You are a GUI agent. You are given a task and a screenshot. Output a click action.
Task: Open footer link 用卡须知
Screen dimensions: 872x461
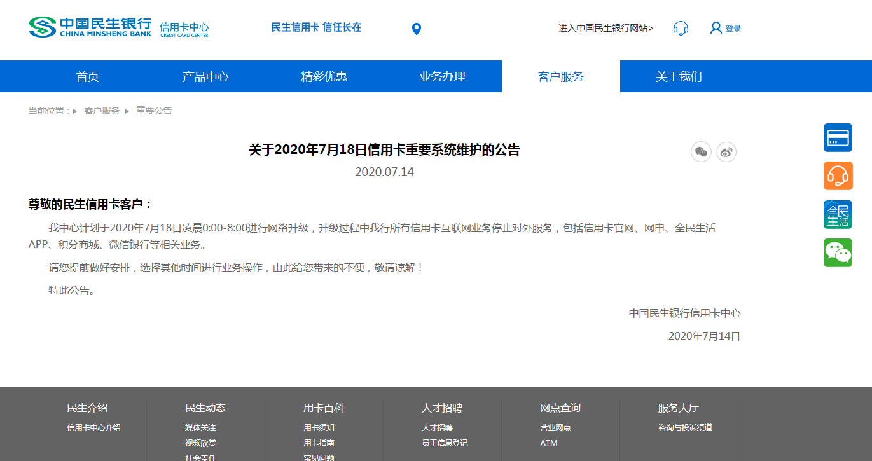[x=319, y=428]
